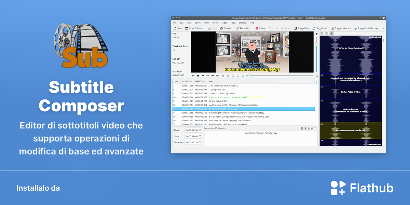Click the Duration field 00:00:01.733

193,142
